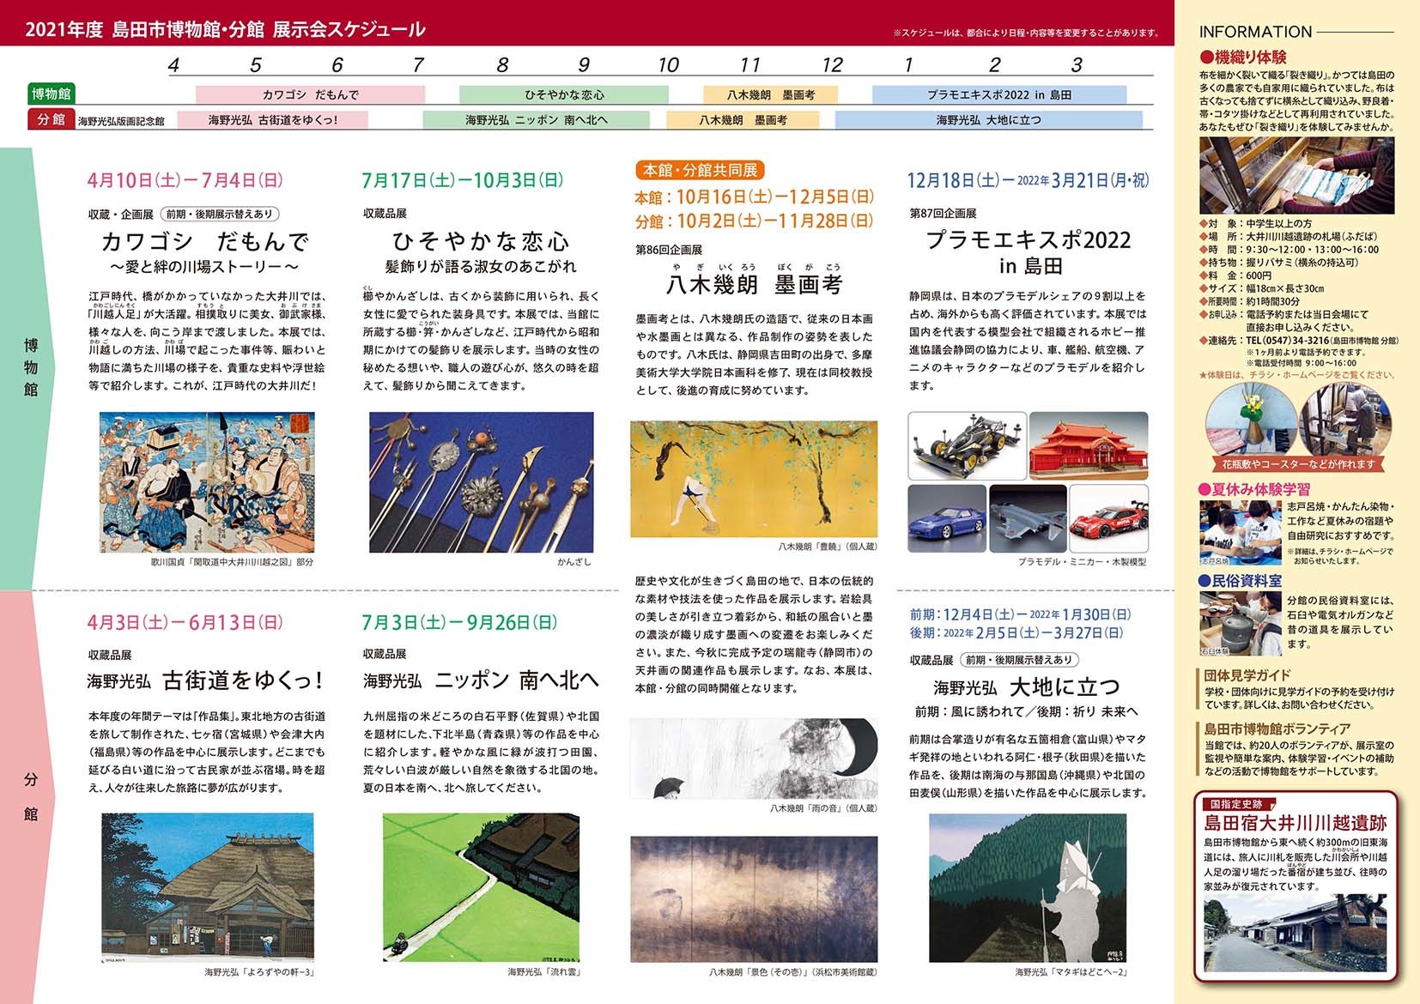Click the 12月18日(土) to 3月21日 date heading
1420x1004 pixels.
pyautogui.click(x=1028, y=180)
